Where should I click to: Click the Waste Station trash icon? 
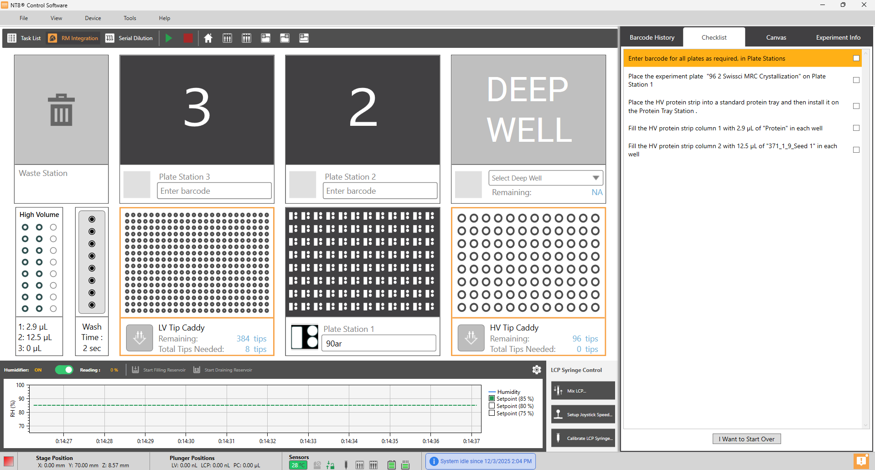[61, 110]
